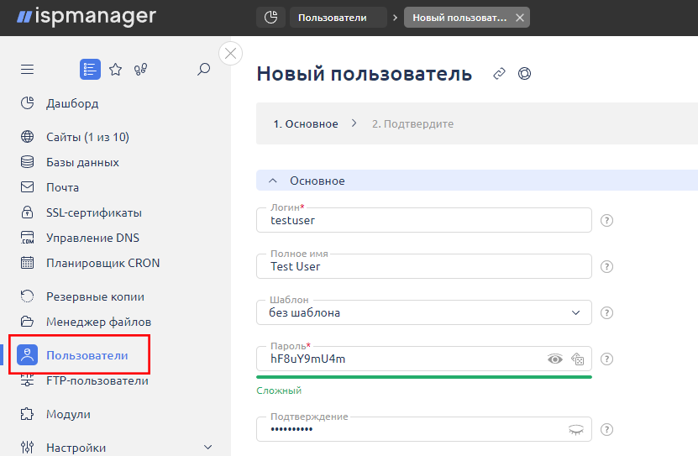698x456 pixels.
Task: Open the hamburger menu icon
Action: [27, 70]
